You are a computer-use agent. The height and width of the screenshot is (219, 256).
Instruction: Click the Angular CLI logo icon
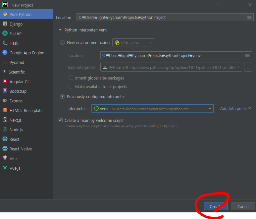(x=5, y=81)
